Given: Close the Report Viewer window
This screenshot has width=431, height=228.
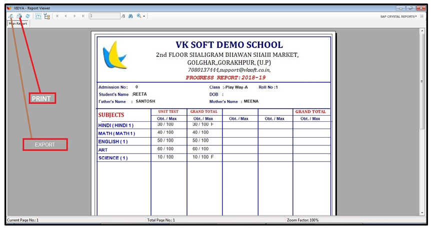Looking at the screenshot, I should pyautogui.click(x=421, y=8).
